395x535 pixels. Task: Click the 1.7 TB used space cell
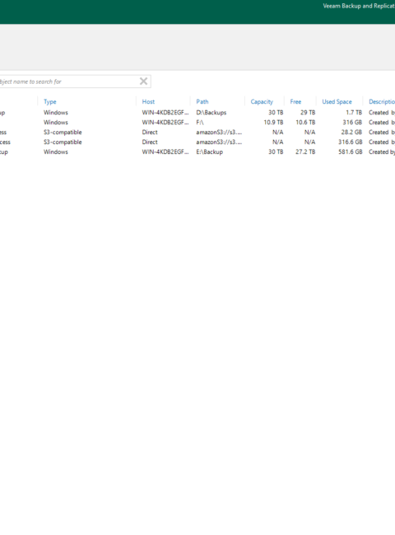[x=354, y=113]
